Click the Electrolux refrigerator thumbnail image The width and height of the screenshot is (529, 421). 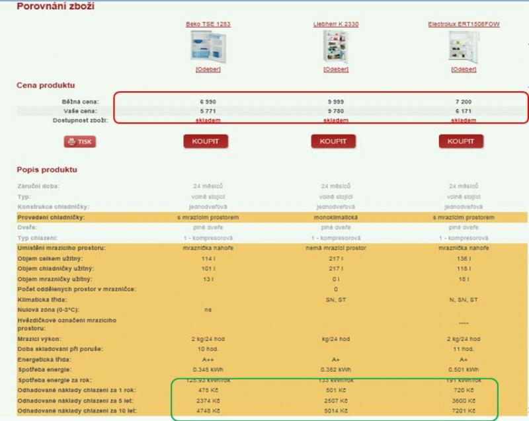[464, 46]
